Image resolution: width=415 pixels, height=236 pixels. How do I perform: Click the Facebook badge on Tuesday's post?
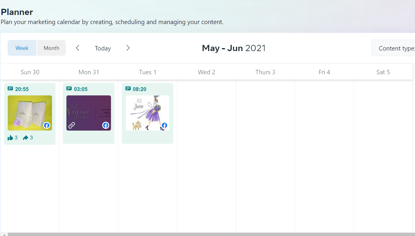164,126
